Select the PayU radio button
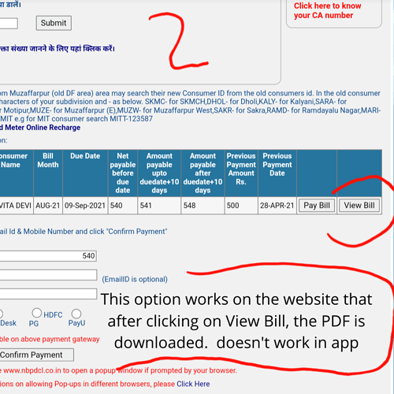Screen dimensions: 394x394 76,314
